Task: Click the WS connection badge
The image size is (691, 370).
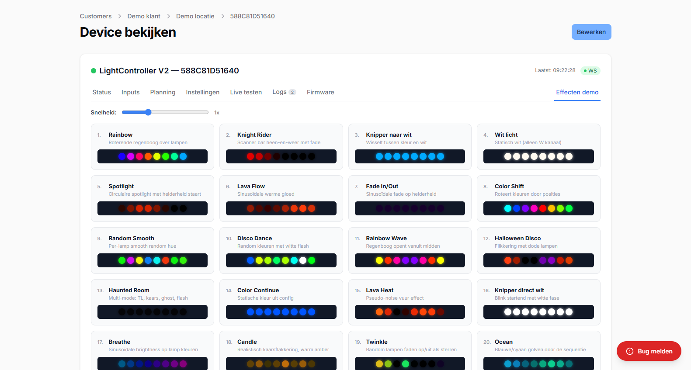Action: tap(590, 71)
